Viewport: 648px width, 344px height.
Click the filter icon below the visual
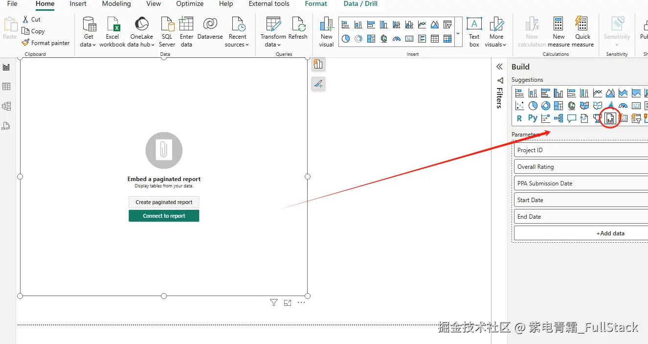tap(274, 303)
